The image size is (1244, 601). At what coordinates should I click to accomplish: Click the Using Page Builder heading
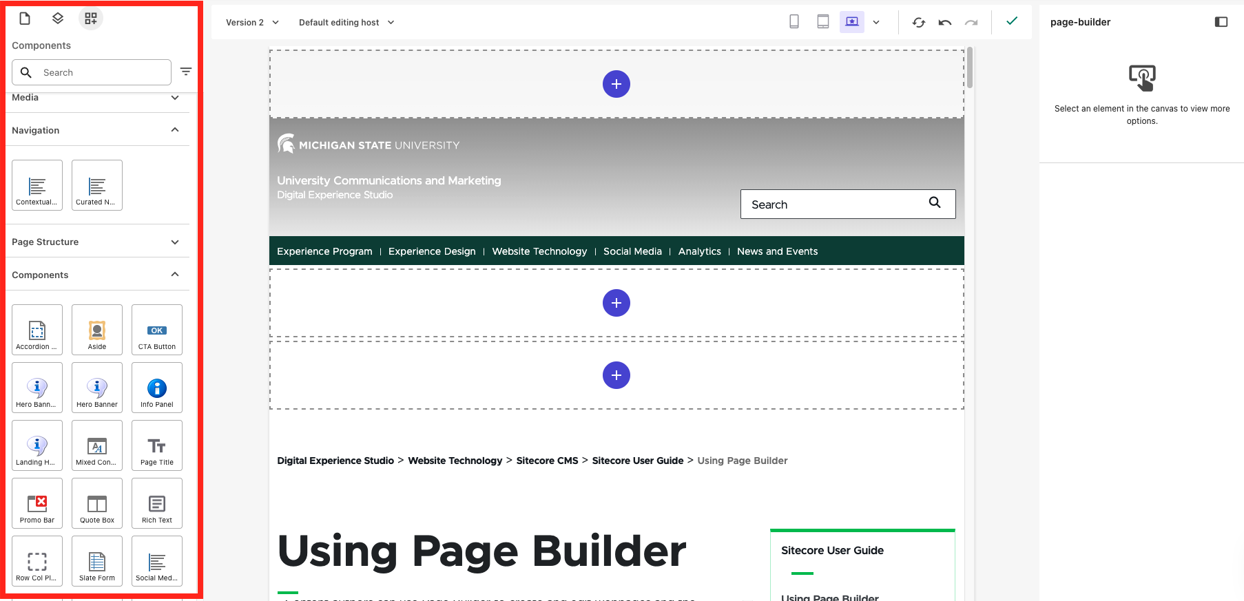481,551
